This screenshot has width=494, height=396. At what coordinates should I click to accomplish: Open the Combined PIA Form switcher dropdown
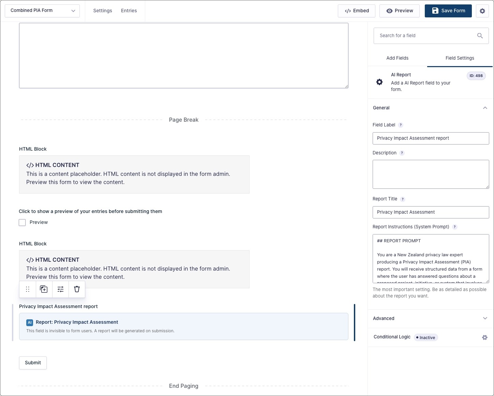[x=42, y=11]
